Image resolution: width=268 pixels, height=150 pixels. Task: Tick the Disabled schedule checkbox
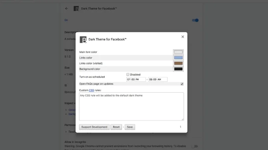pyautogui.click(x=128, y=74)
